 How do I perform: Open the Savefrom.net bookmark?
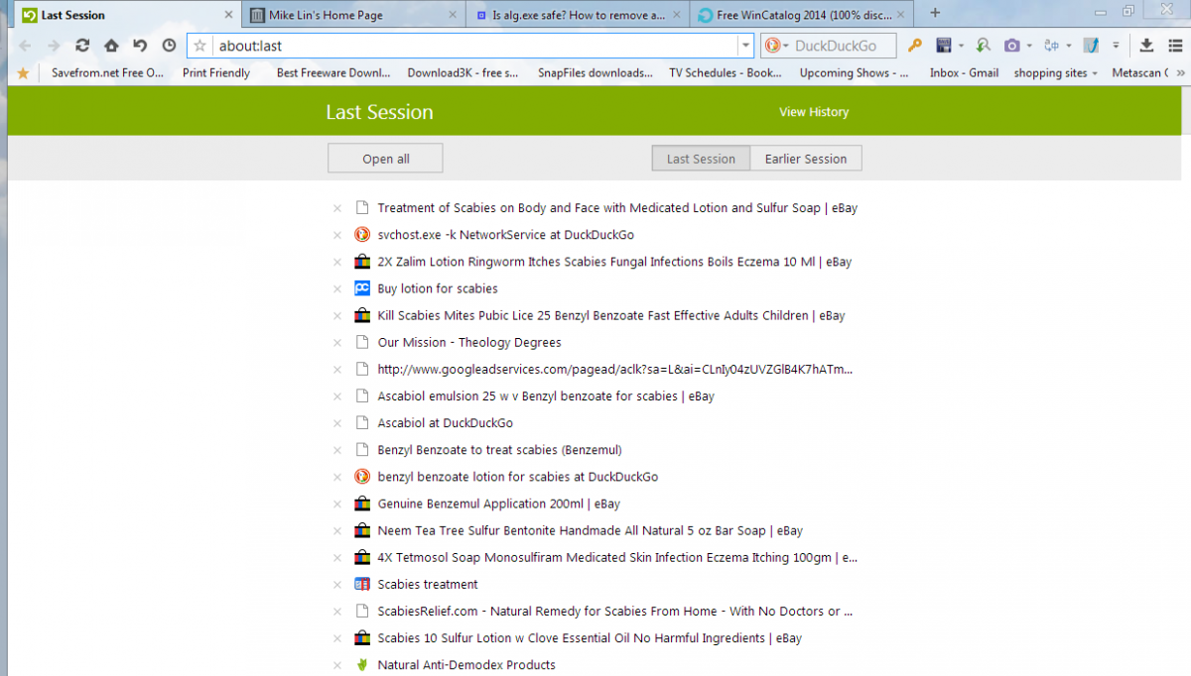click(x=107, y=73)
